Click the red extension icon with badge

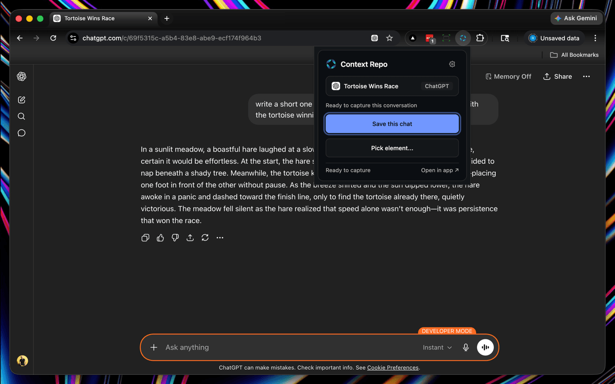point(430,38)
